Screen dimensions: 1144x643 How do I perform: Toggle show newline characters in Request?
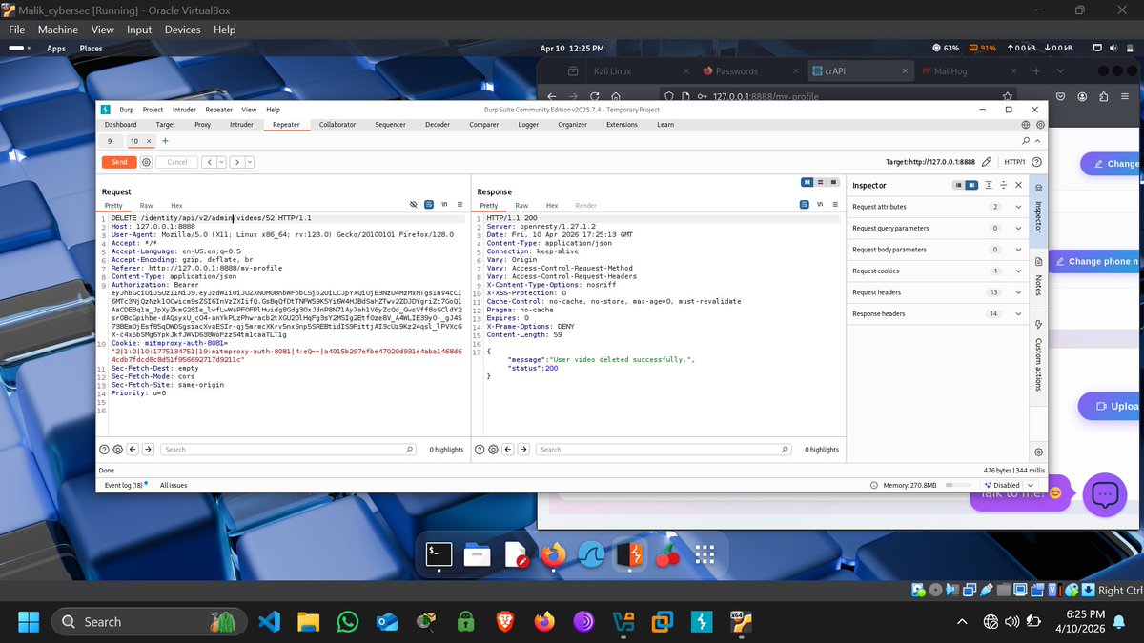[x=444, y=205]
